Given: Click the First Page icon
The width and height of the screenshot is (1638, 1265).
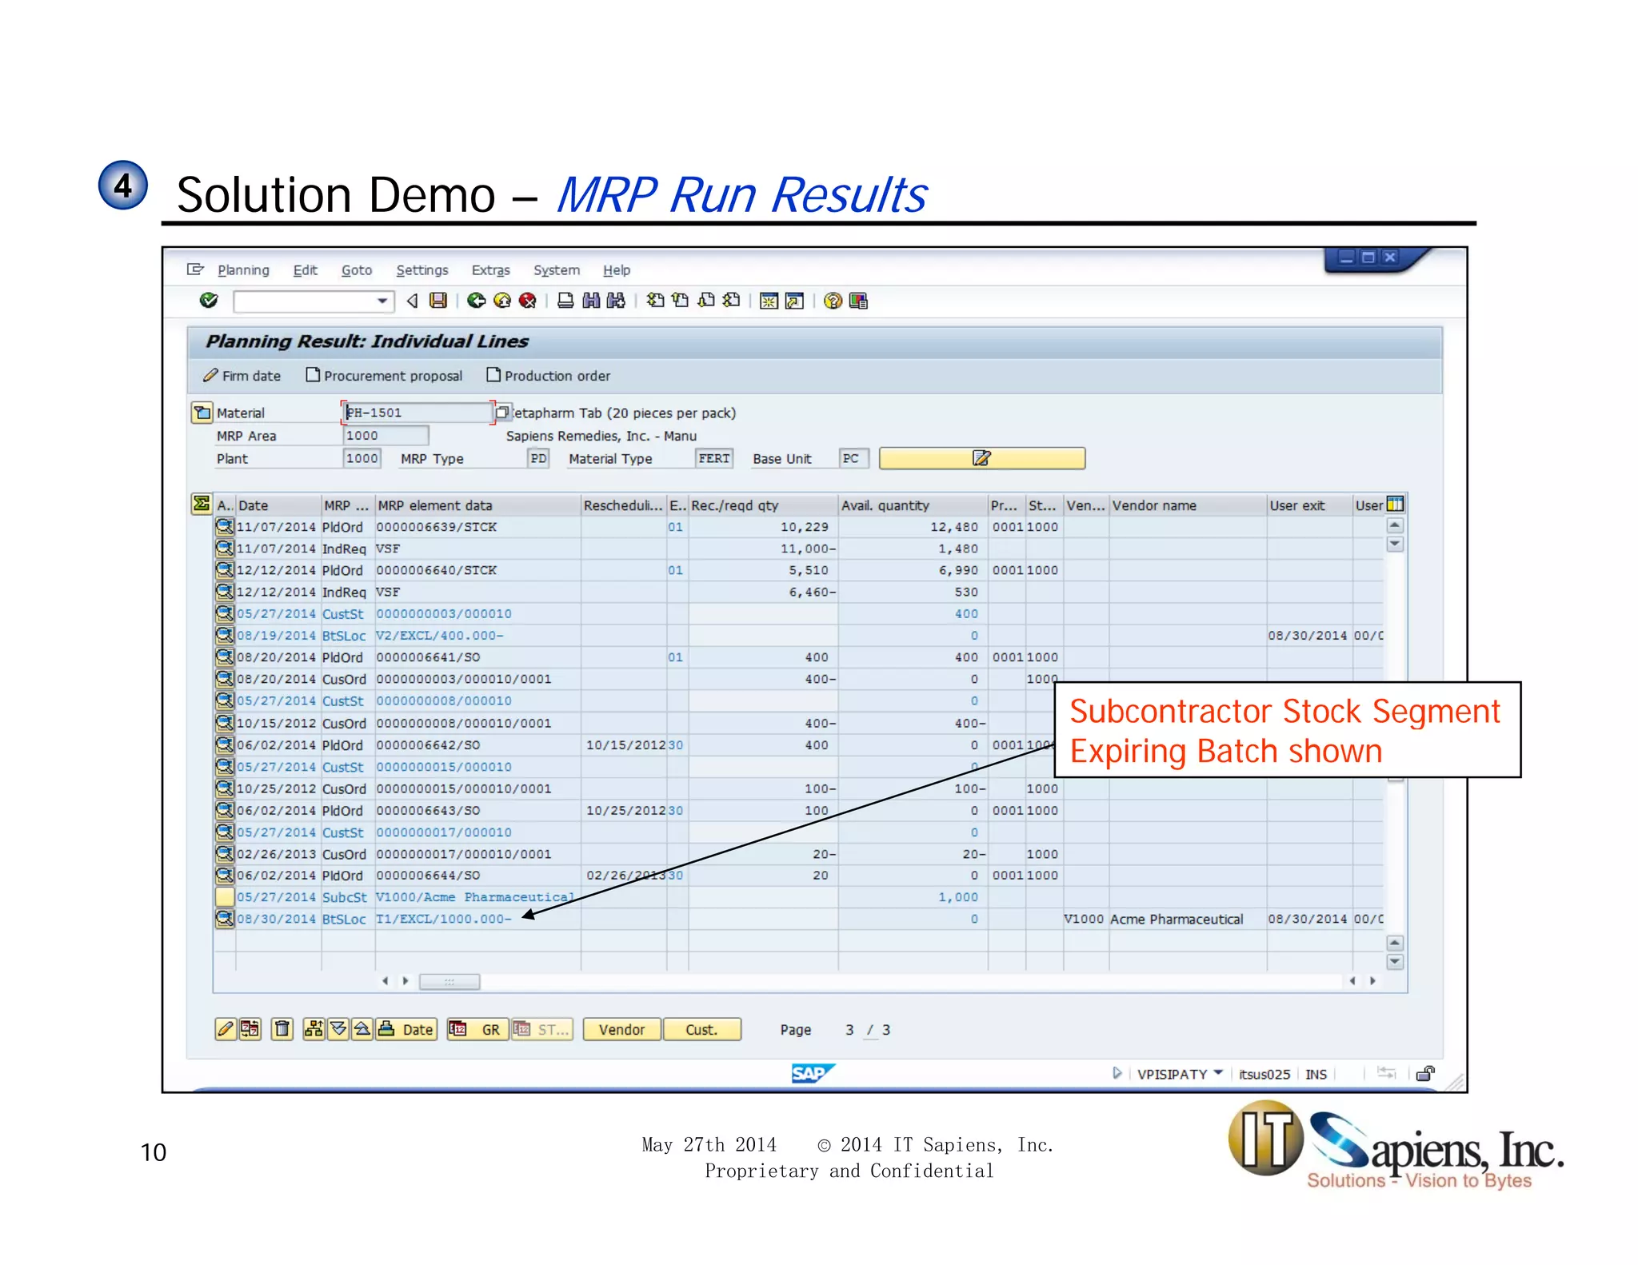Looking at the screenshot, I should 656,301.
